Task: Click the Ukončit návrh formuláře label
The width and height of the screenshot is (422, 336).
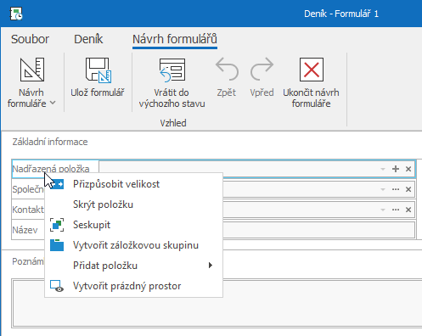Action: [311, 98]
